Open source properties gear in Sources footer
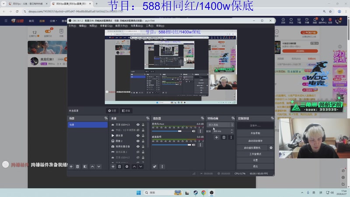350x197 pixels. [x=127, y=167]
